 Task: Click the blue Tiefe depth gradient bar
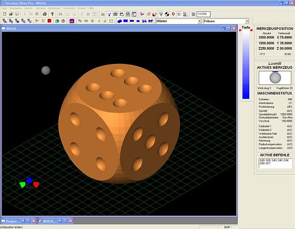tap(245, 64)
